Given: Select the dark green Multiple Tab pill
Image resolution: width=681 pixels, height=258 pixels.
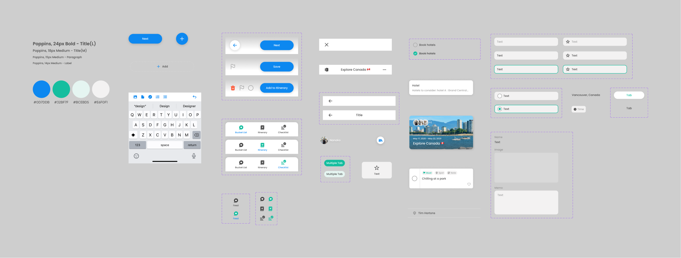Looking at the screenshot, I should [x=334, y=163].
